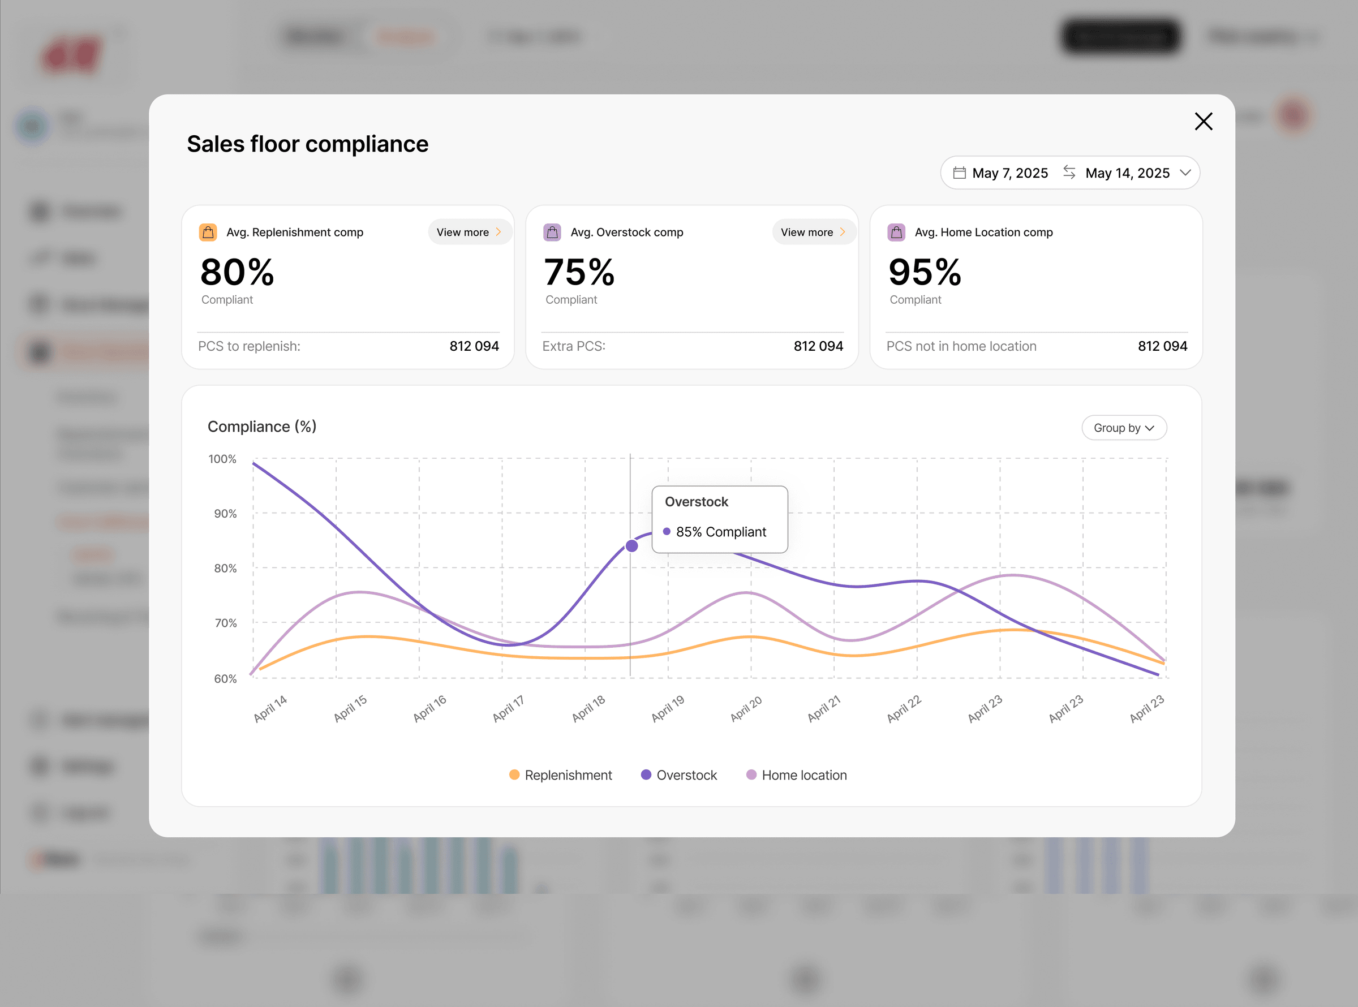This screenshot has width=1358, height=1007.
Task: Click the 75% Compliant value
Action: 579,273
